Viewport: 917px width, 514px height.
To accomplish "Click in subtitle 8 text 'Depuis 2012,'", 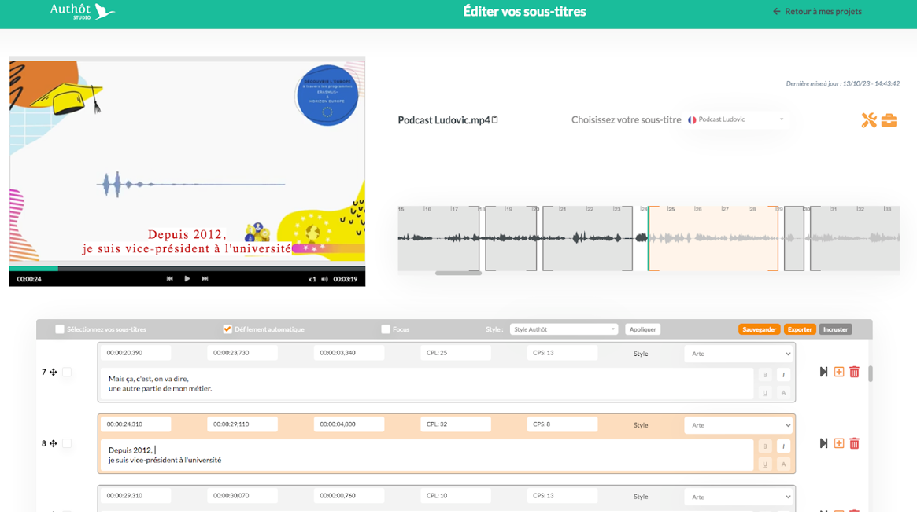I will click(x=131, y=450).
